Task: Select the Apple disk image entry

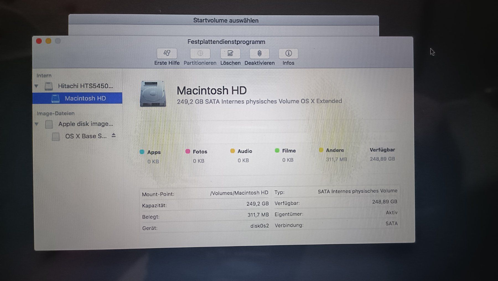Action: pyautogui.click(x=86, y=124)
